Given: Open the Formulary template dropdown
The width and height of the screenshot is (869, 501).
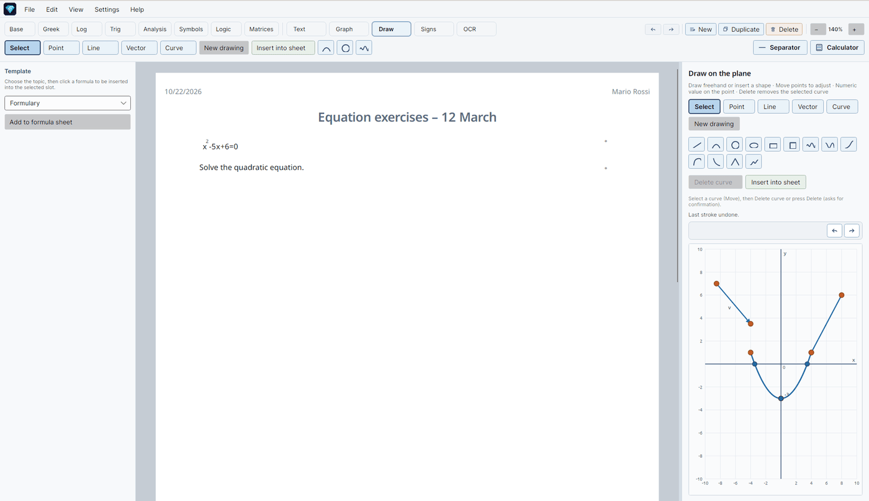Looking at the screenshot, I should (68, 103).
